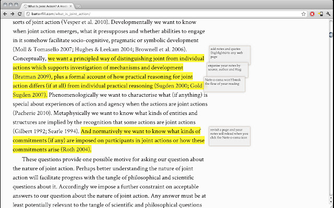Click the butterfill.com address bar
The width and height of the screenshot is (334, 208).
(x=157, y=13)
